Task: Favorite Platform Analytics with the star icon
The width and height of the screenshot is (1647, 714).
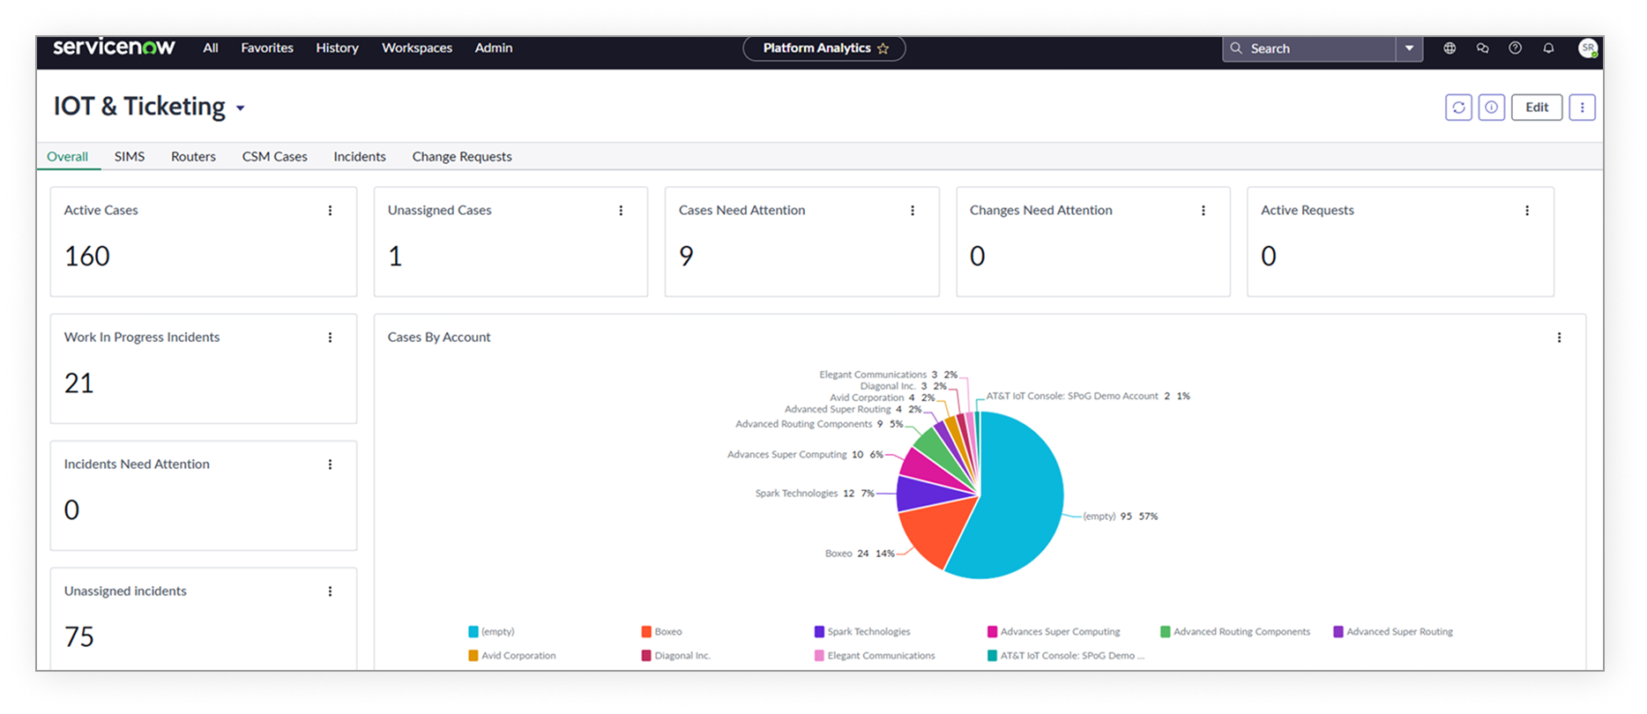Action: click(883, 48)
